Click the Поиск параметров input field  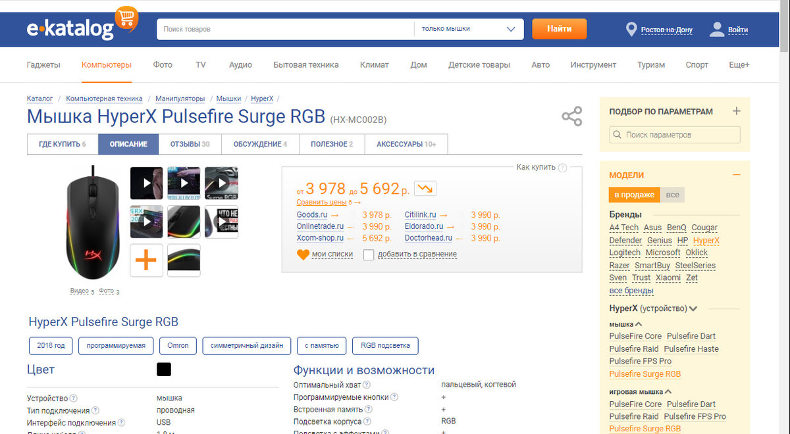coord(675,135)
